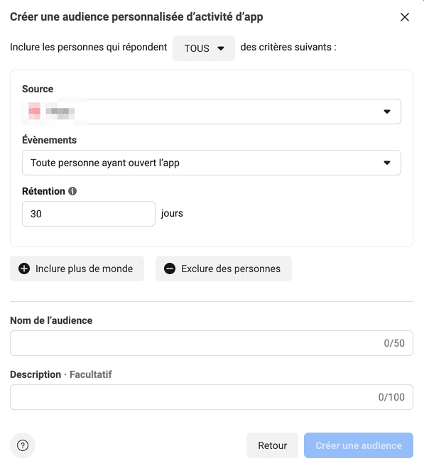Image resolution: width=424 pixels, height=461 pixels.
Task: Click the minus icon on Exclure des personnes
Action: (170, 269)
